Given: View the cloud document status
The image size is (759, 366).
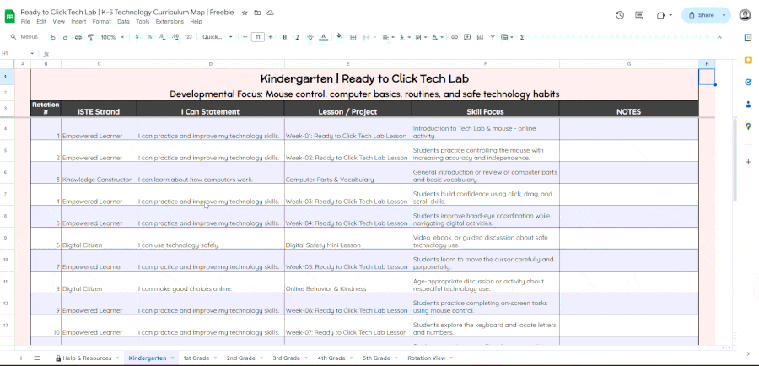Looking at the screenshot, I should (271, 13).
